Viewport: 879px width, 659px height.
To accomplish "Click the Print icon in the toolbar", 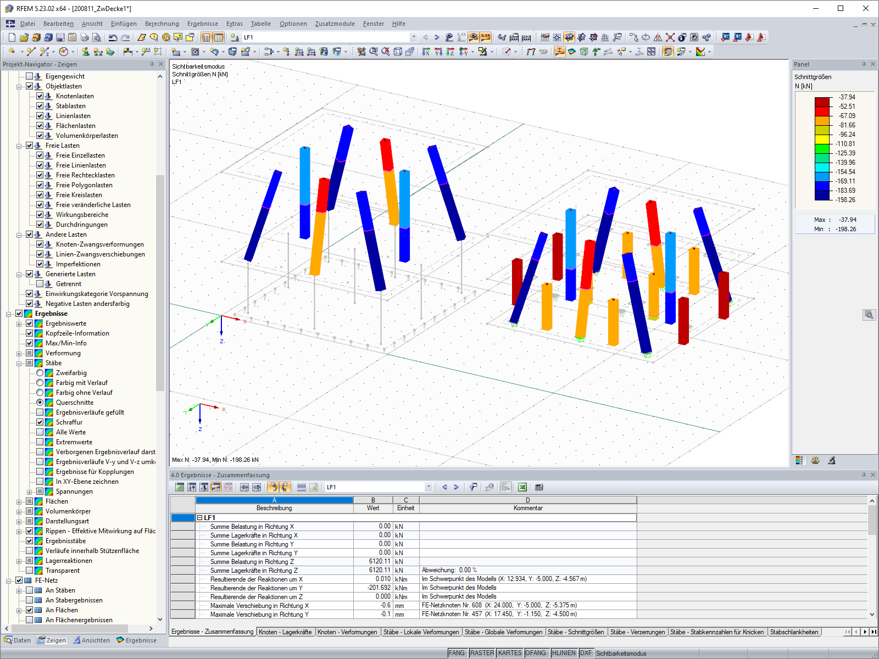I will tap(85, 37).
